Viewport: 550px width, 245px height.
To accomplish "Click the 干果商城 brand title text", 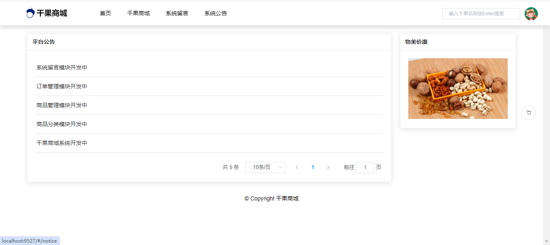I will [52, 13].
